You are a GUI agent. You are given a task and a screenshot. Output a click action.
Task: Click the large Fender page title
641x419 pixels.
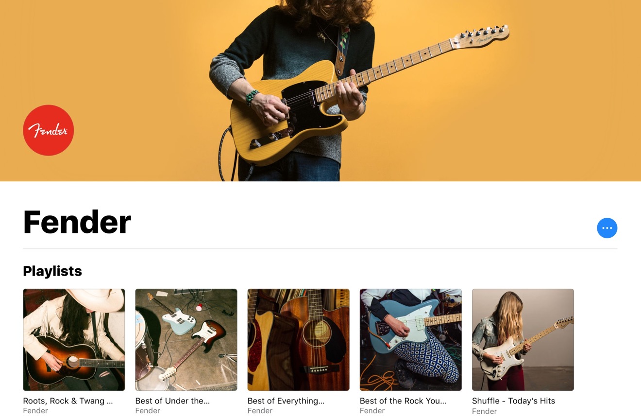tap(77, 222)
